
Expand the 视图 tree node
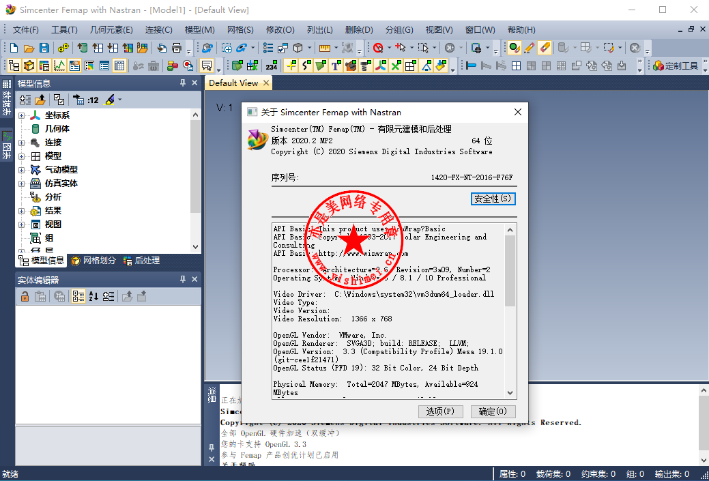pyautogui.click(x=21, y=224)
